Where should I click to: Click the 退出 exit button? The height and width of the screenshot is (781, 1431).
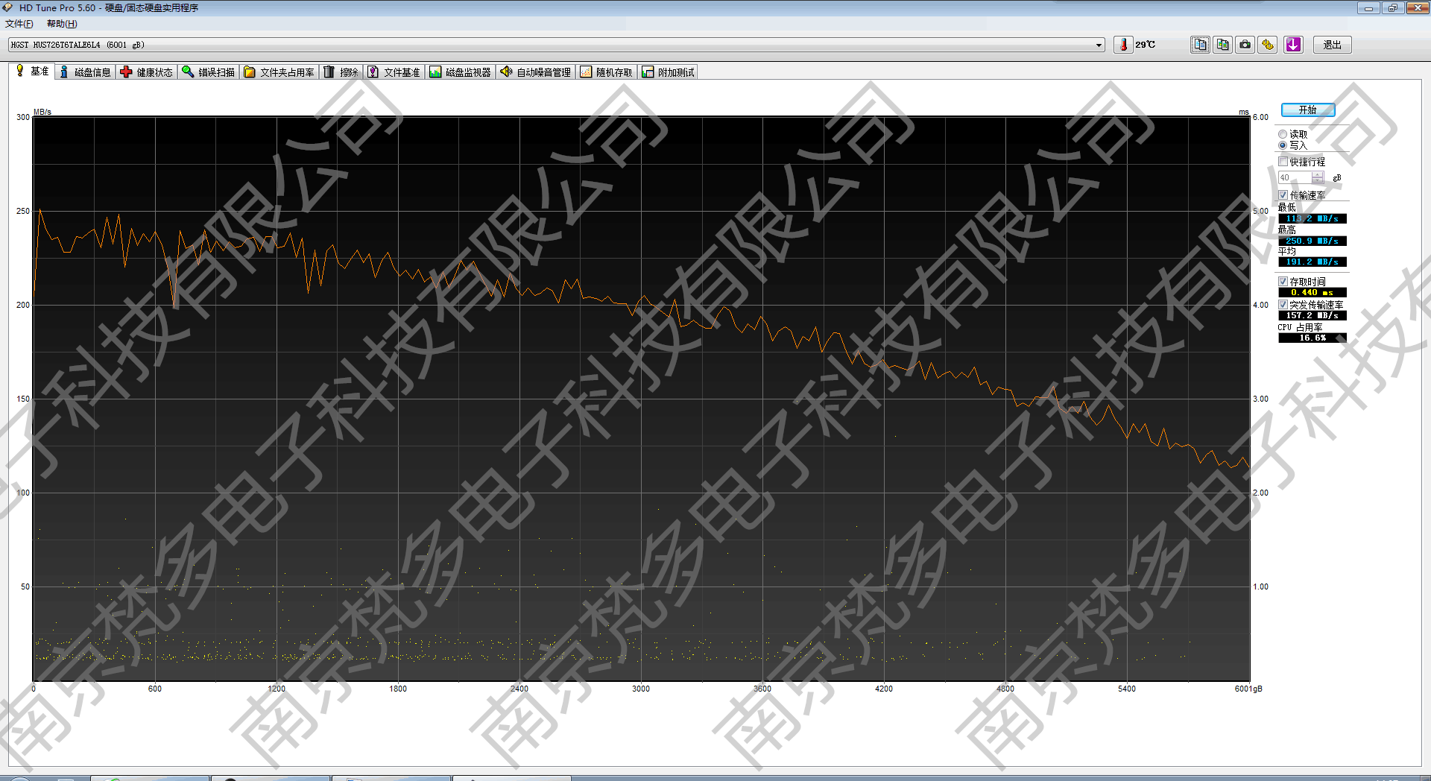1332,45
